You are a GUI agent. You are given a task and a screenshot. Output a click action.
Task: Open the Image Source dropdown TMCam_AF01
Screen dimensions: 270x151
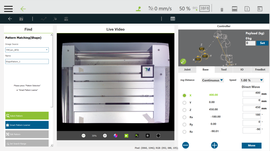pos(27,50)
